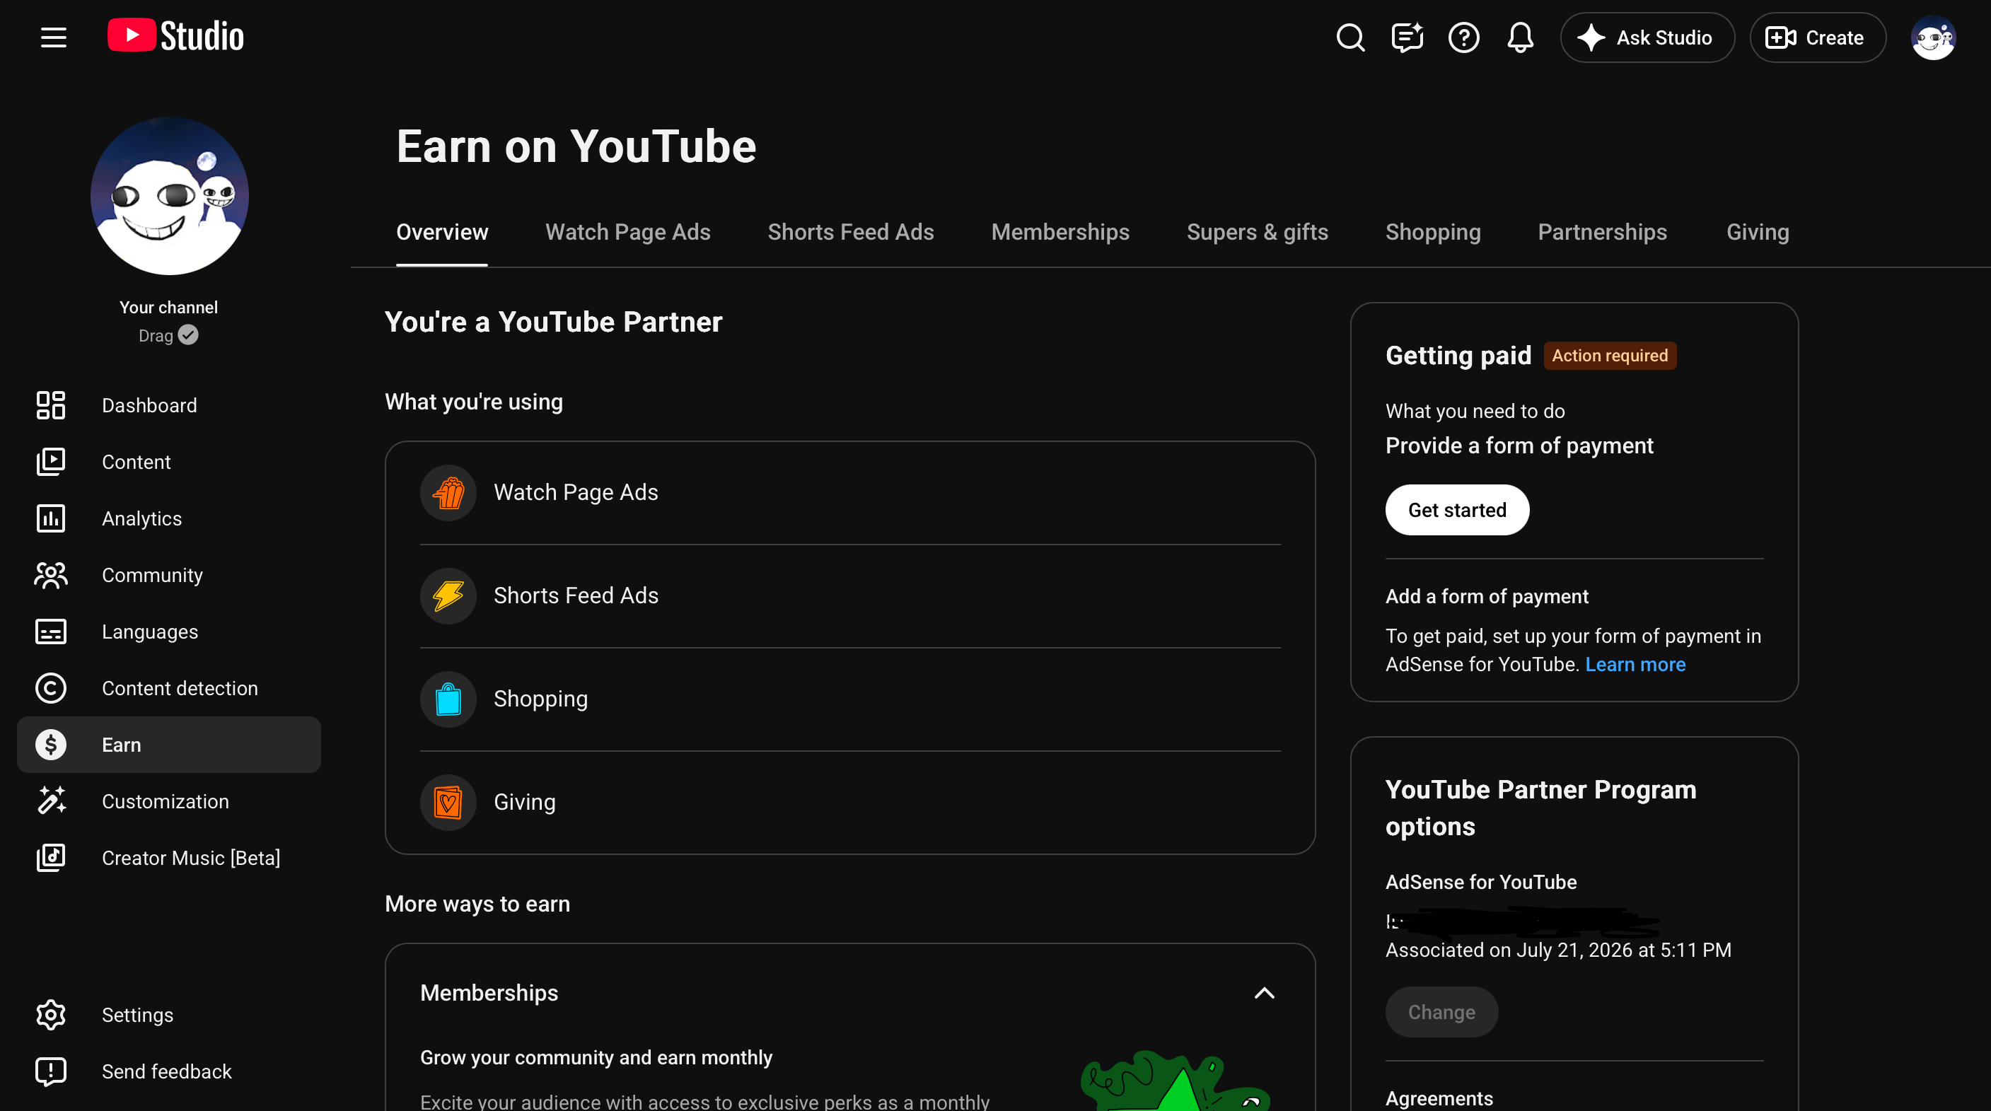Click the "AdSense for YouTube" heading
Screen dimensions: 1991x1111
pyautogui.click(x=1481, y=883)
